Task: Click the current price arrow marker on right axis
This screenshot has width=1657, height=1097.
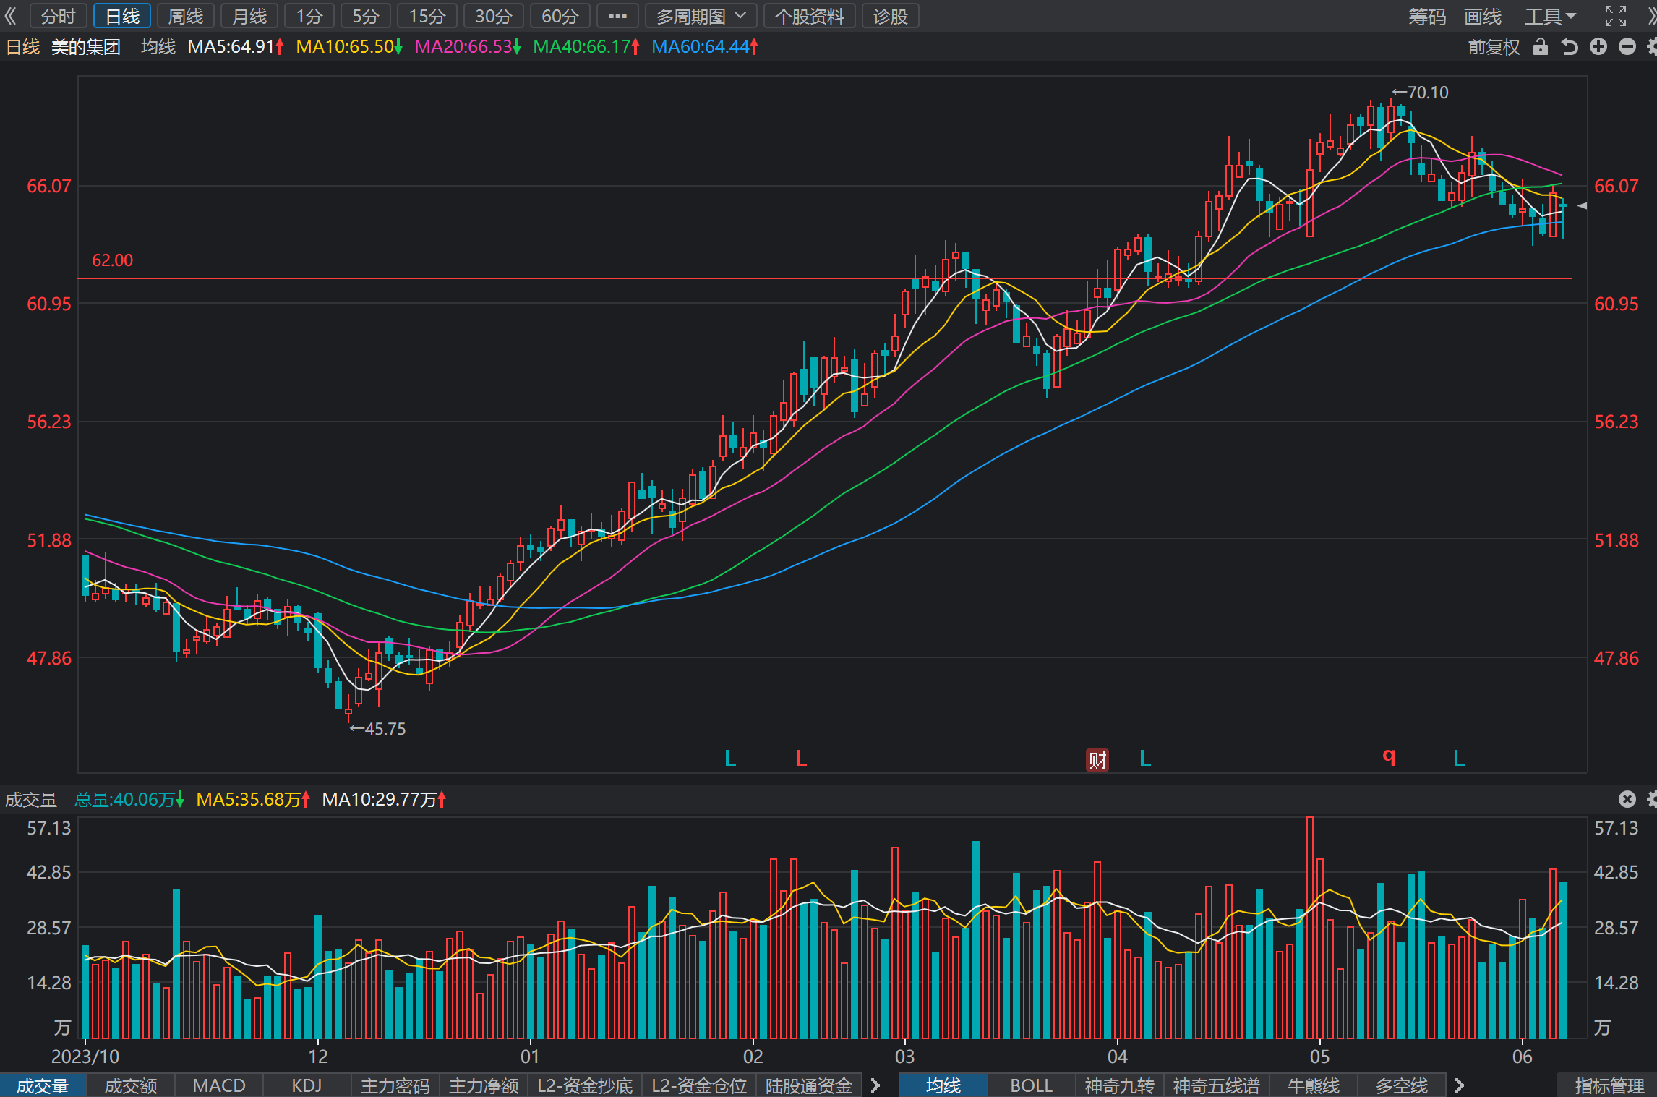Action: tap(1582, 206)
